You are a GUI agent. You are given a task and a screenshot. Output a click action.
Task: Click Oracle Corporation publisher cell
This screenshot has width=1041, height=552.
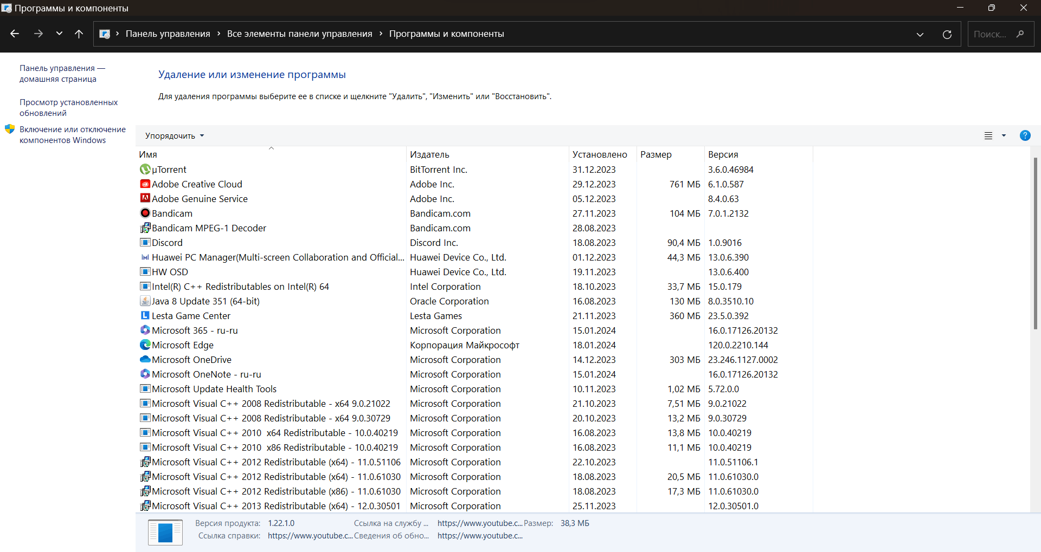coord(449,301)
